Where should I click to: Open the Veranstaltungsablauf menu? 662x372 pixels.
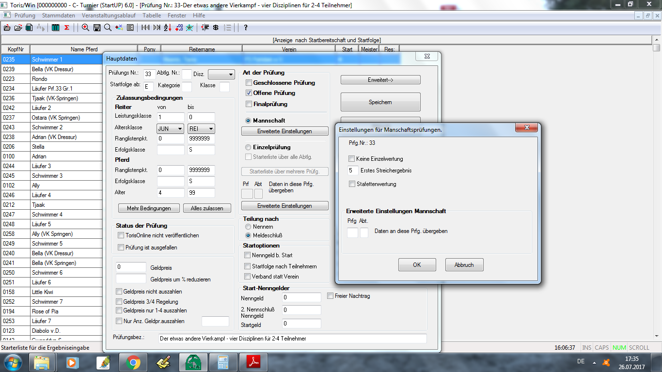(109, 15)
